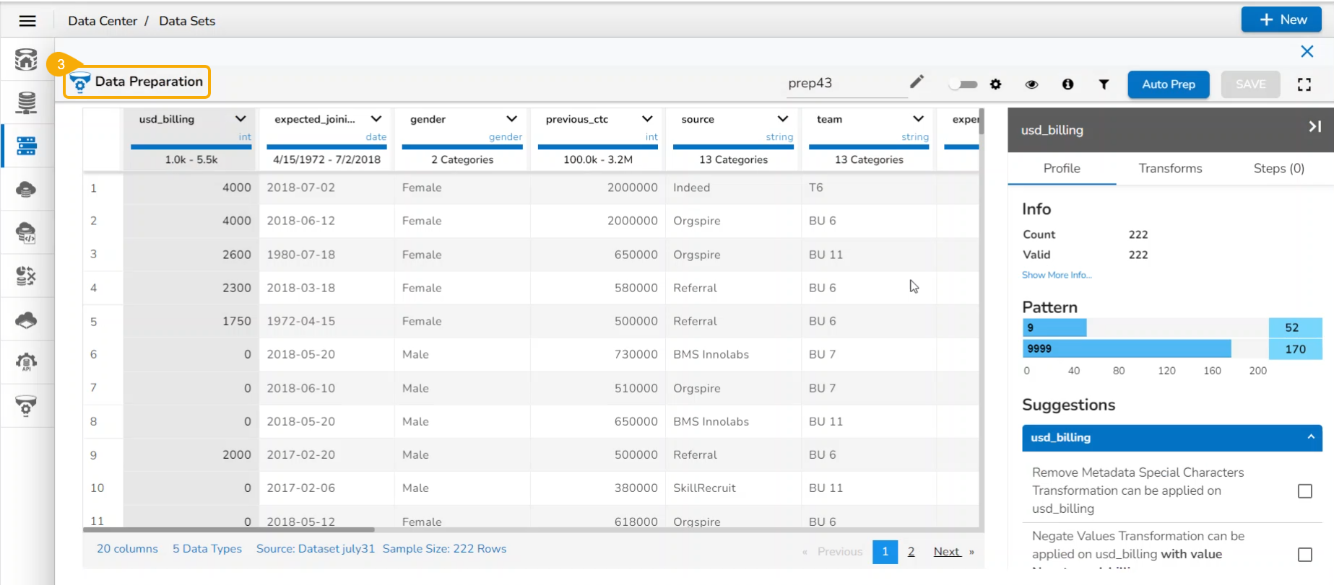Open the Steps (0) tab
This screenshot has height=585, width=1334.
pyautogui.click(x=1278, y=168)
